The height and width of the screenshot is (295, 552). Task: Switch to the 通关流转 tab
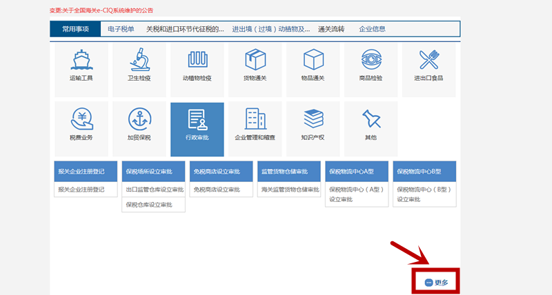tap(331, 29)
